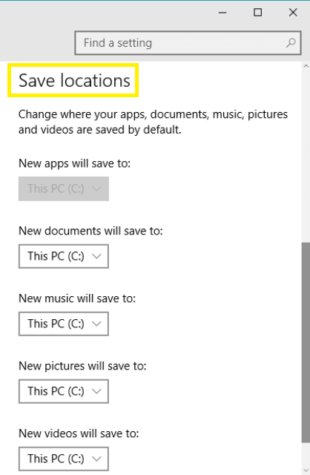Screen dimensions: 310x475
Task: Click the scrollbar up arrow
Action: click(x=306, y=66)
